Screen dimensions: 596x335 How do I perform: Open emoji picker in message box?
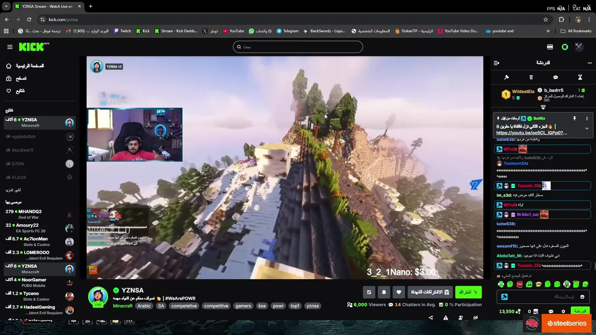coord(582,297)
